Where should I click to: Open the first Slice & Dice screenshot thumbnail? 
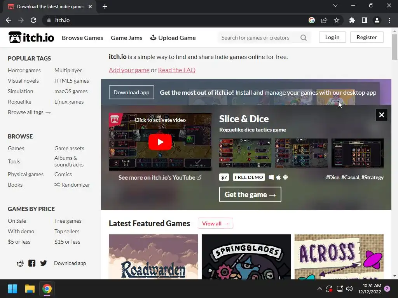[245, 153]
